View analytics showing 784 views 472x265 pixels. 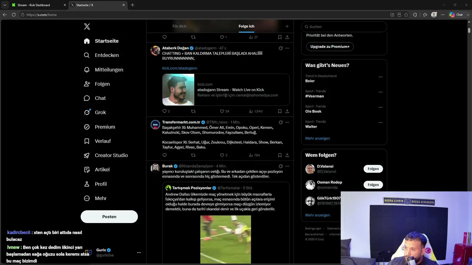coord(254,155)
